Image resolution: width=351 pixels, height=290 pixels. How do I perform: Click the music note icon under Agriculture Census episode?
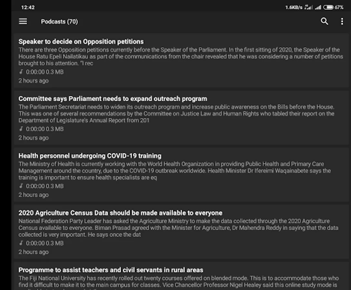click(21, 243)
